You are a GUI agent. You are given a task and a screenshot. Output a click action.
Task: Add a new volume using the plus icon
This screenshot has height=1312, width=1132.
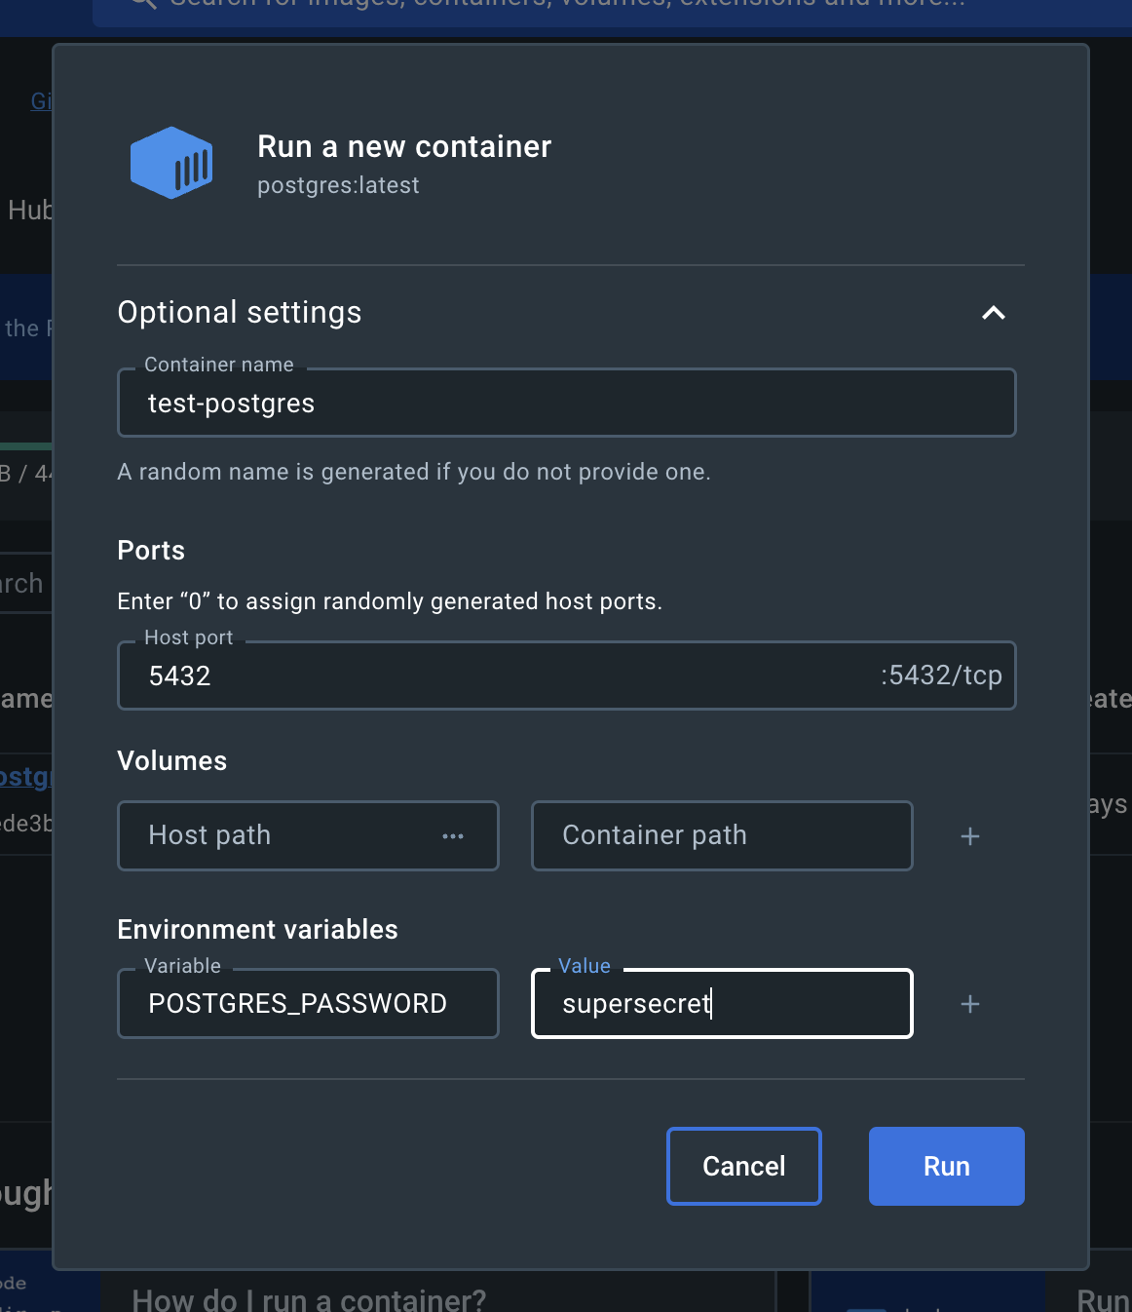tap(970, 835)
